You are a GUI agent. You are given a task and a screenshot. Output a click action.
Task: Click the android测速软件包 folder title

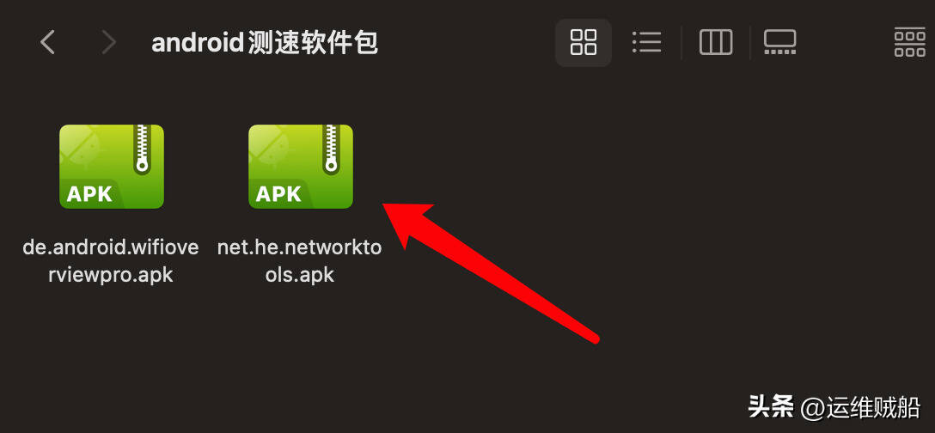coord(265,43)
